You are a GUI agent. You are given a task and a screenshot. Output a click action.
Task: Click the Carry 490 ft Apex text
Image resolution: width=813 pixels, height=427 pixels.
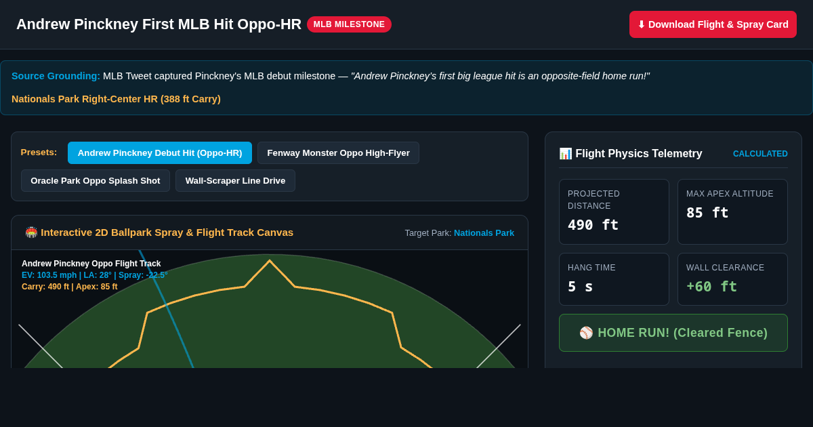click(x=70, y=287)
